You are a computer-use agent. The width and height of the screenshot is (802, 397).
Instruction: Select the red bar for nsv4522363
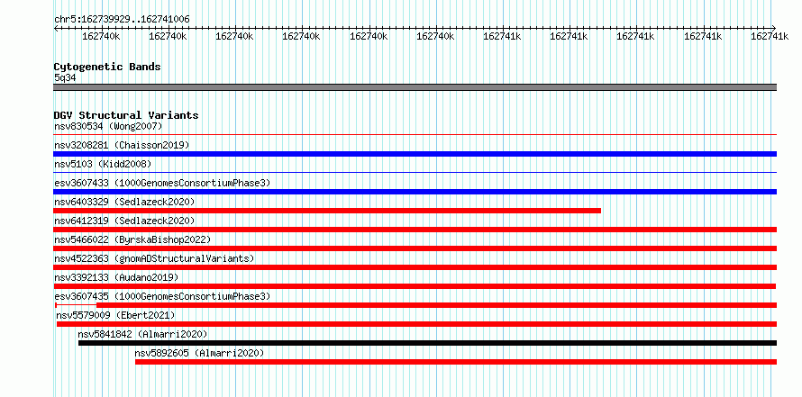(x=415, y=267)
